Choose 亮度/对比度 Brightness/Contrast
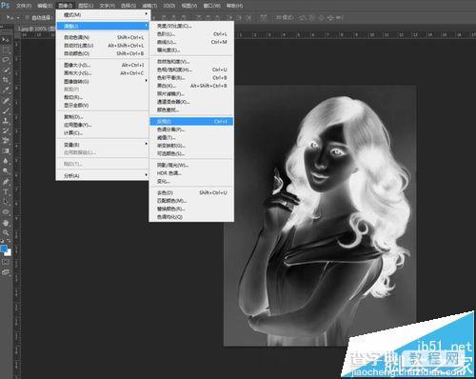This screenshot has height=379, width=476. click(191, 26)
